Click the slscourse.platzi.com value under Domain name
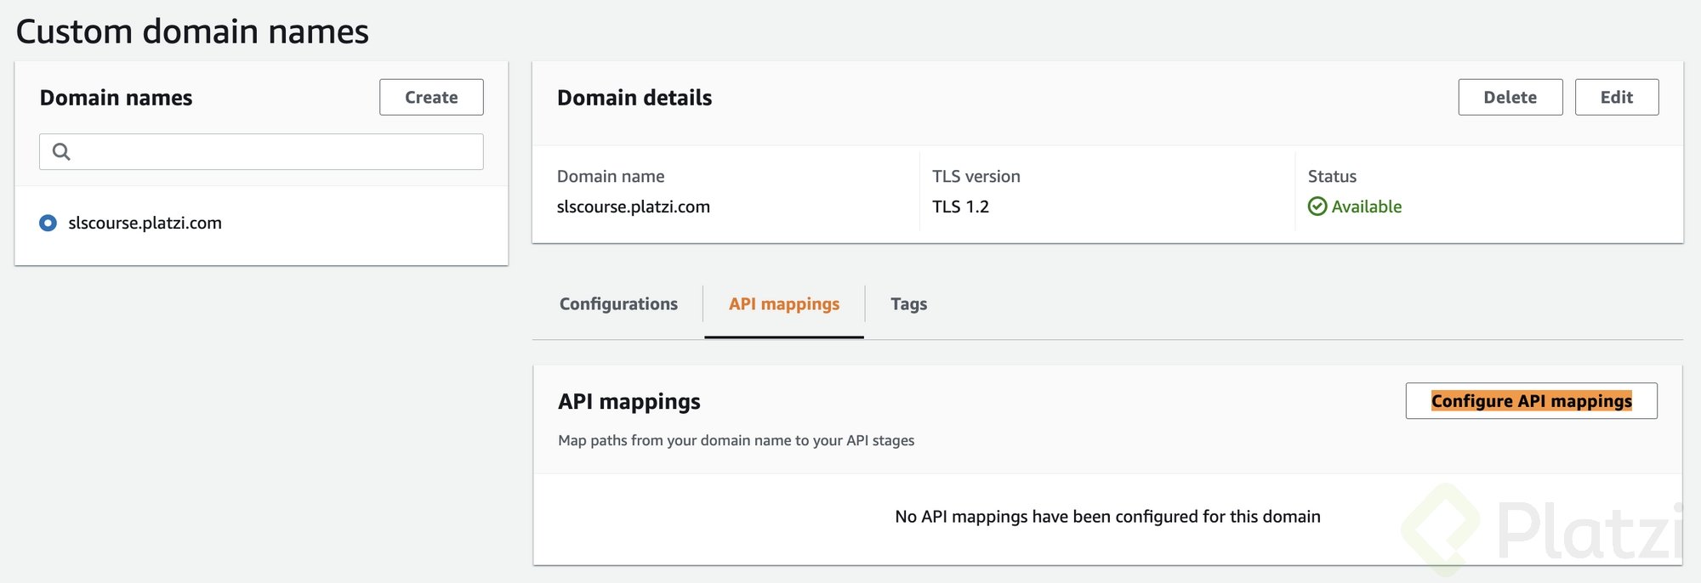Viewport: 1701px width, 583px height. [x=633, y=207]
